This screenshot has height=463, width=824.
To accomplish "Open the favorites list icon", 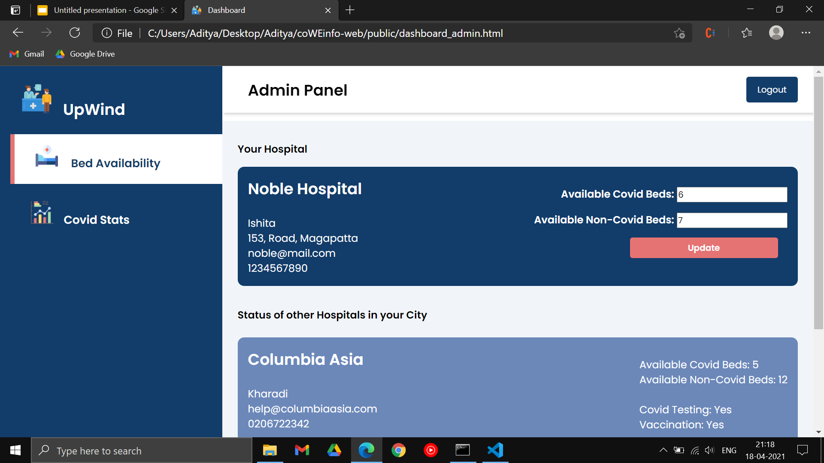I will tap(747, 33).
